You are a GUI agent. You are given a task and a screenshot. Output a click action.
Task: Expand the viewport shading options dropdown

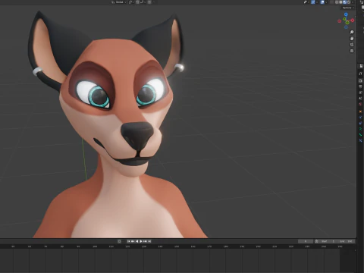(353, 2)
